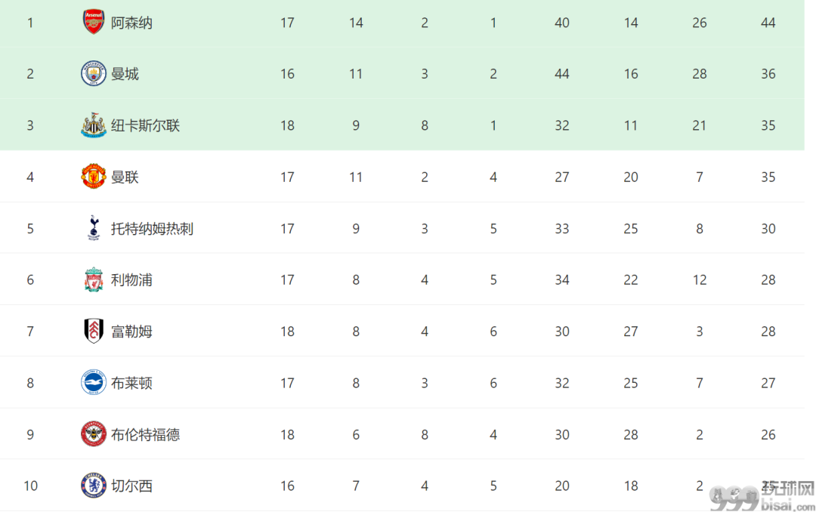Screen dimensions: 816x512
Task: Click the Tottenham Hotspur crest icon
Action: (94, 228)
